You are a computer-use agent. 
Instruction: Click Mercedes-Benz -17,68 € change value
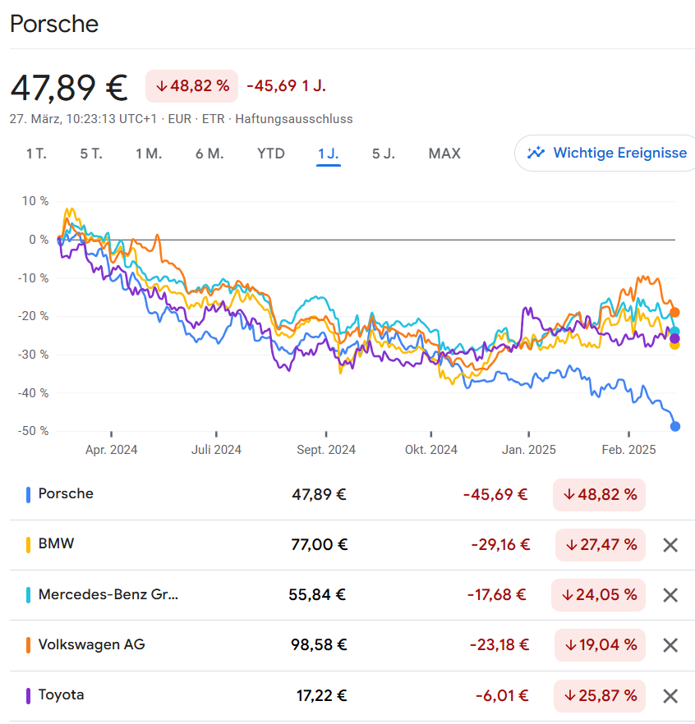(x=497, y=594)
